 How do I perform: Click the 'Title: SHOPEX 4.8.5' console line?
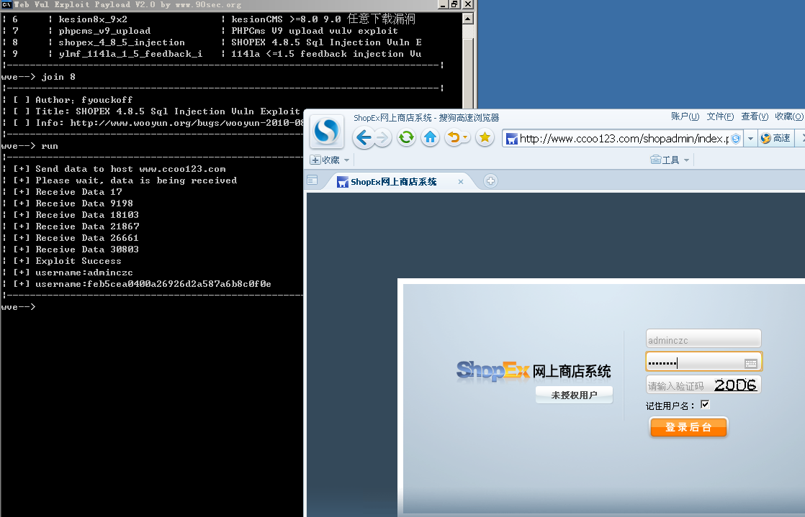[167, 111]
